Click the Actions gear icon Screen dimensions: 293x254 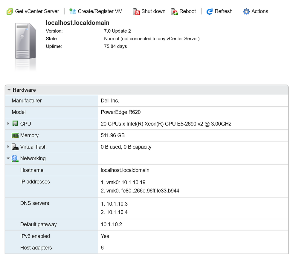246,12
